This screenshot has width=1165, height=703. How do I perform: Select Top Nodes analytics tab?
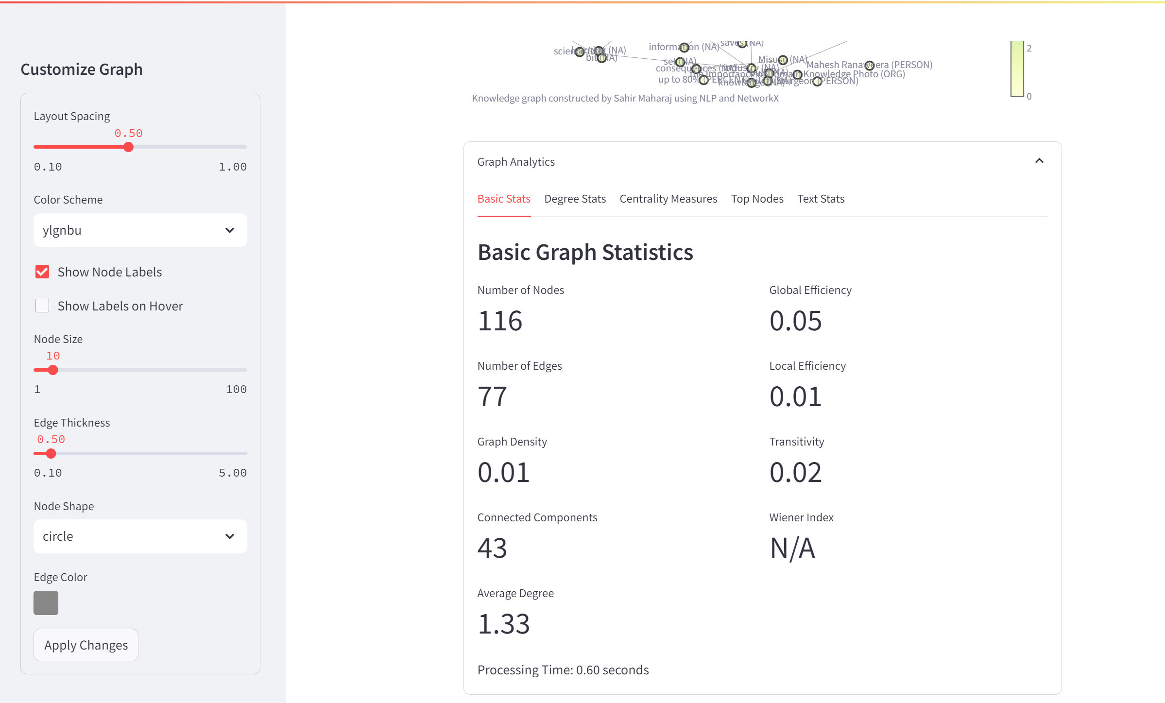click(x=755, y=199)
